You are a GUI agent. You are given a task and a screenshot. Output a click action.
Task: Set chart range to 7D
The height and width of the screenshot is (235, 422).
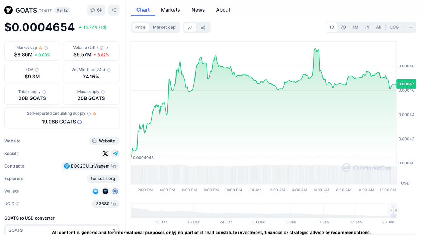[x=343, y=27]
